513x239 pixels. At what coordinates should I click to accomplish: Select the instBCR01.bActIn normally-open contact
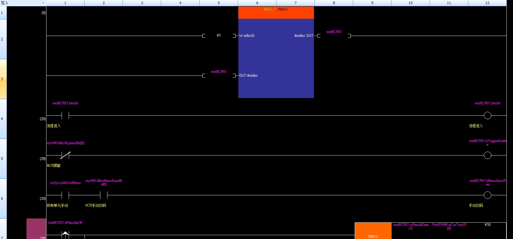point(65,115)
